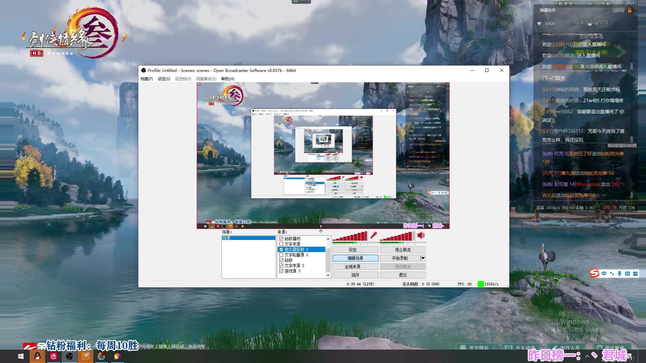Click sources list scroll-up arrow
The width and height of the screenshot is (646, 363).
coord(328,239)
